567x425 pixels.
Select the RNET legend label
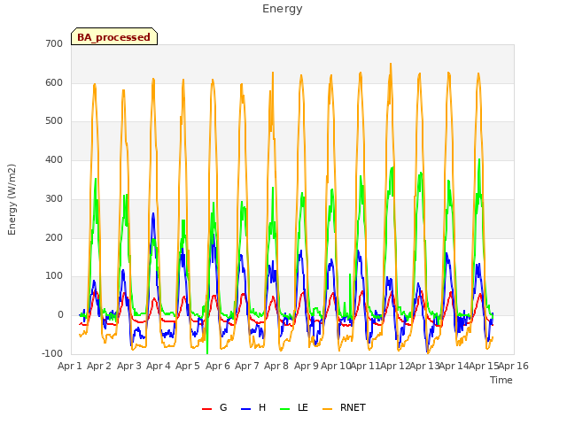point(353,407)
